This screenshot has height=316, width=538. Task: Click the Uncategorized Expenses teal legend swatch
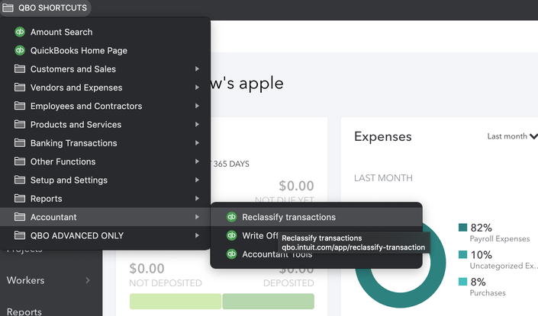(x=462, y=254)
